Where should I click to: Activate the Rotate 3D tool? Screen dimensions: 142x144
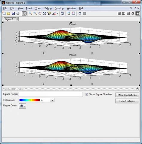[44, 13]
